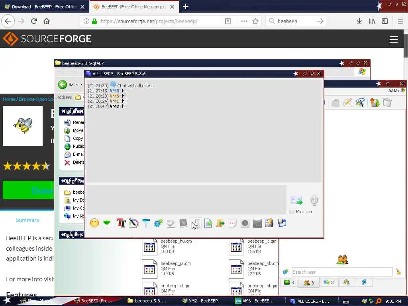Image resolution: width=408 pixels, height=306 pixels.
Task: Click the gray round buzz icon
Action: 245,223
